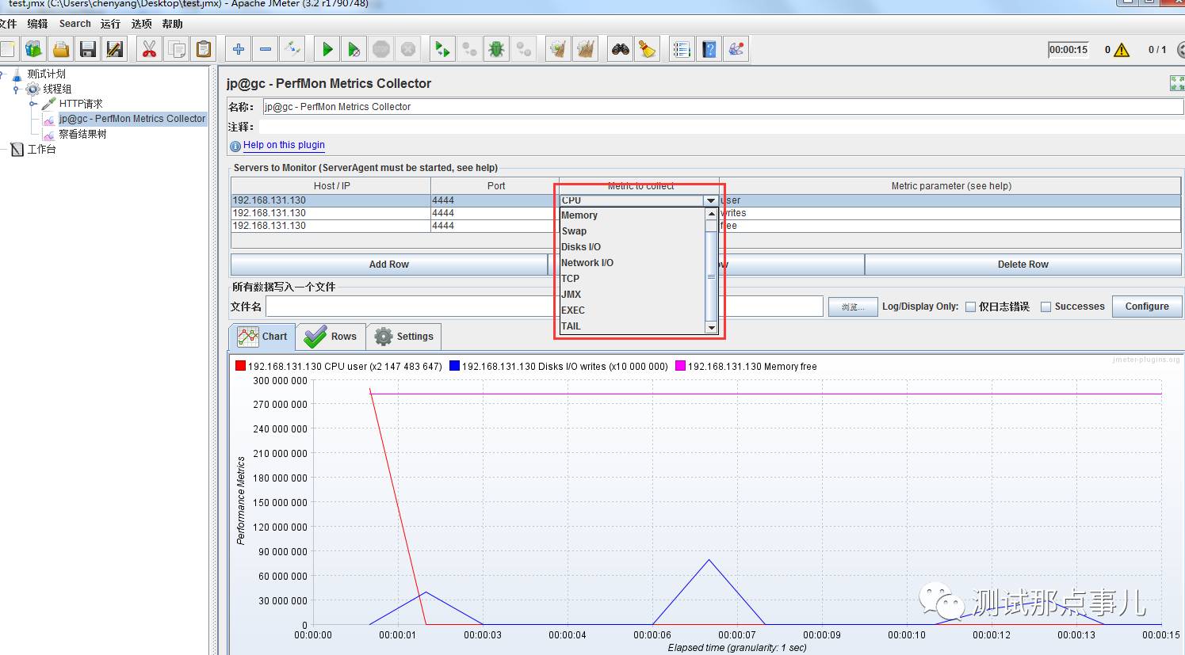Screen dimensions: 1185x655
Task: Click the HTTP请求 pipette icon
Action: [x=49, y=104]
